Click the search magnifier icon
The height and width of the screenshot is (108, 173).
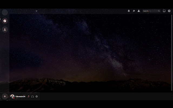[159, 11]
